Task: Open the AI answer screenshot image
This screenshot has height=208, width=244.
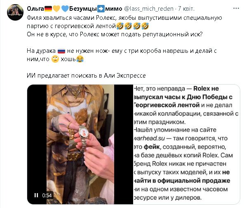Action: [186, 144]
